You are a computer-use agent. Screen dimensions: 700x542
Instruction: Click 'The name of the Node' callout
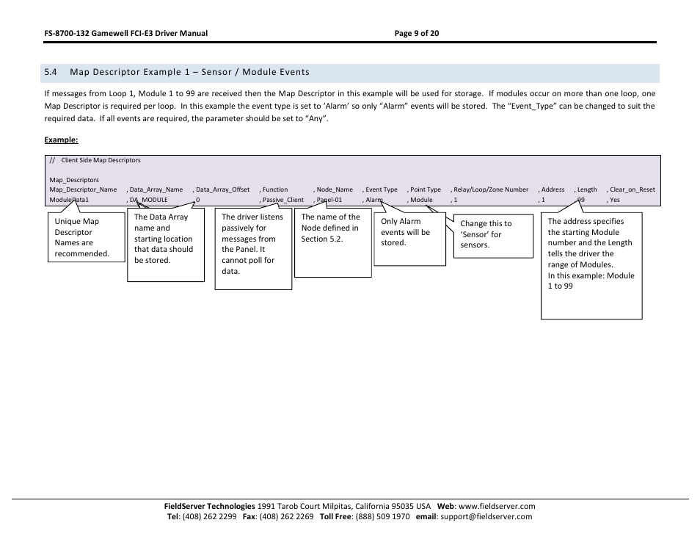(333, 242)
